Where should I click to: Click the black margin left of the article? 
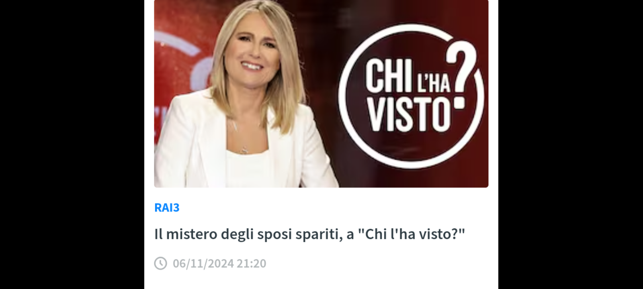(x=72, y=144)
